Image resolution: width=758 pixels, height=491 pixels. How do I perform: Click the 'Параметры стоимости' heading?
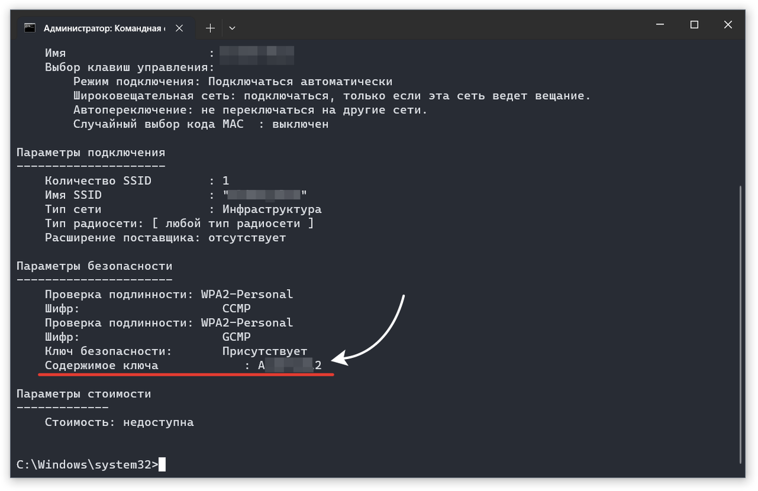84,394
